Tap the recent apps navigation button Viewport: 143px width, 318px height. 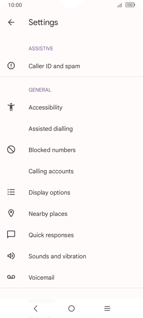(x=107, y=309)
